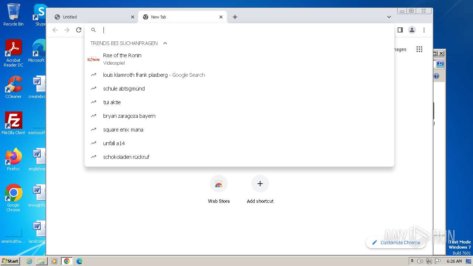Open File Explorer from taskbar
This screenshot has width=473, height=266.
pos(42,261)
